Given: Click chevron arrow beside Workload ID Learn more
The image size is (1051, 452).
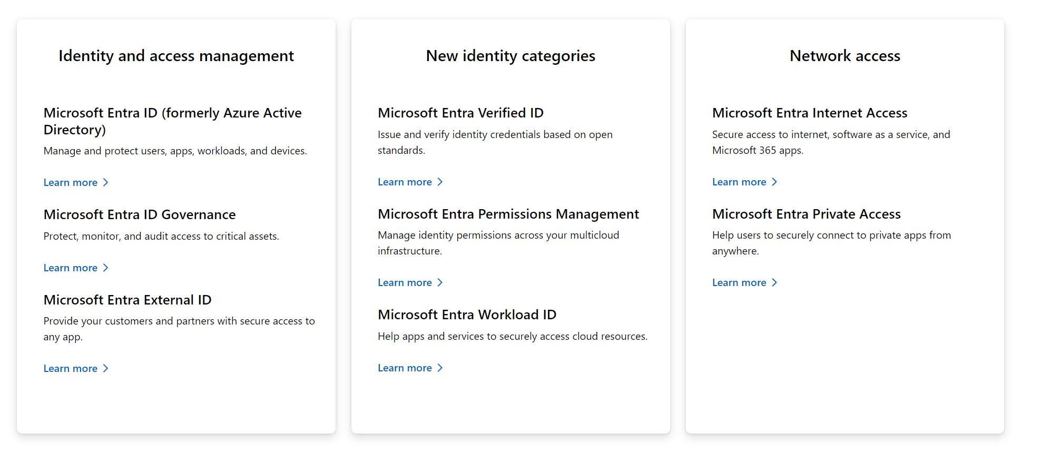Looking at the screenshot, I should pos(440,368).
